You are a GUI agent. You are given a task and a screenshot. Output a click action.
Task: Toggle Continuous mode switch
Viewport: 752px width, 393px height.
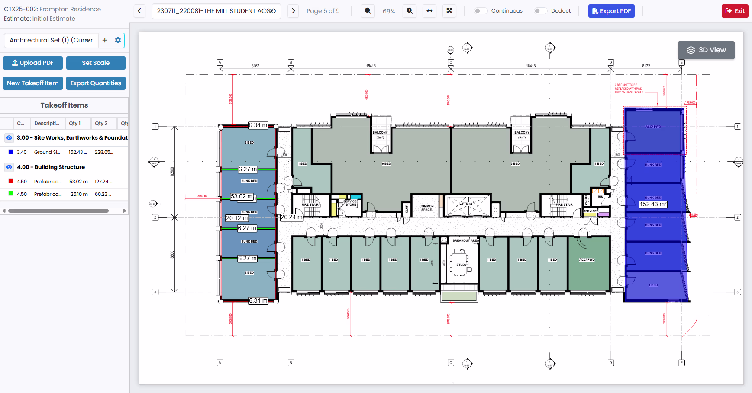coord(481,11)
